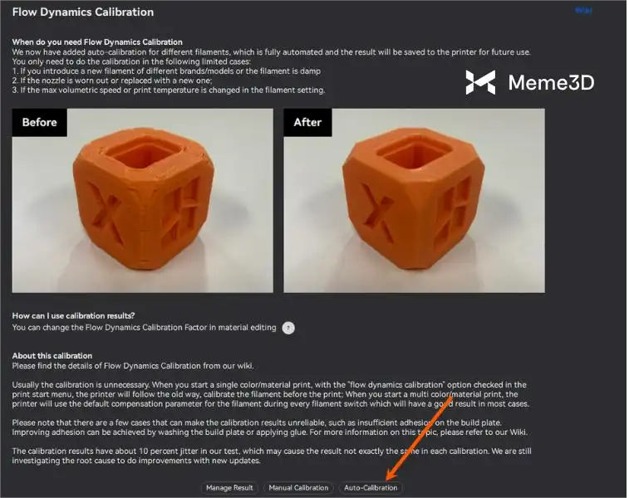Choose Manual Calibration
629x498 pixels.
298,487
